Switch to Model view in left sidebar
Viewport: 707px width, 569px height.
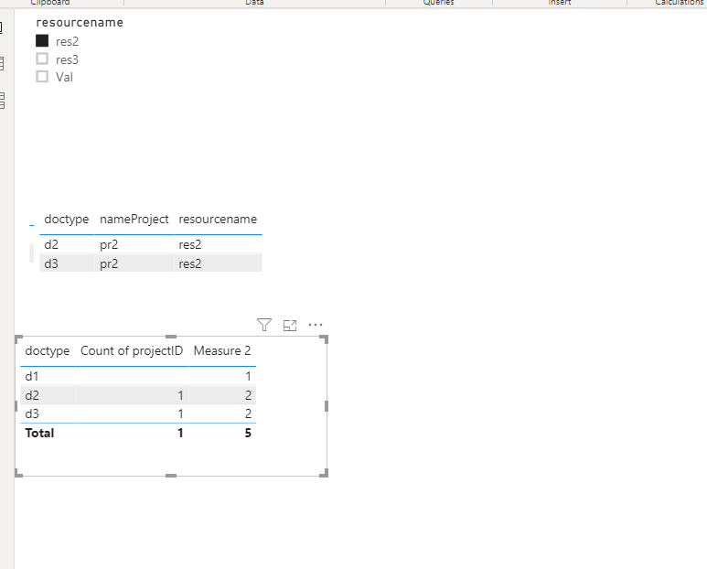[x=1, y=101]
